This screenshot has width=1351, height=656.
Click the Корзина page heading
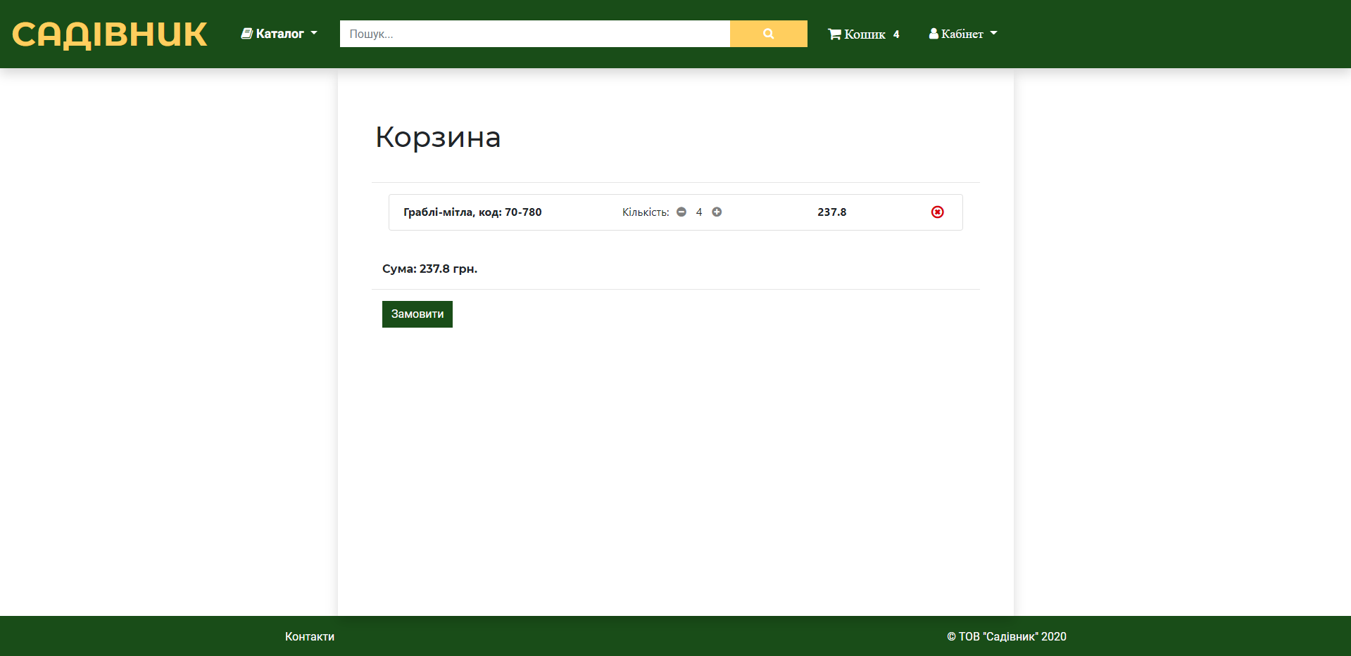(x=438, y=138)
